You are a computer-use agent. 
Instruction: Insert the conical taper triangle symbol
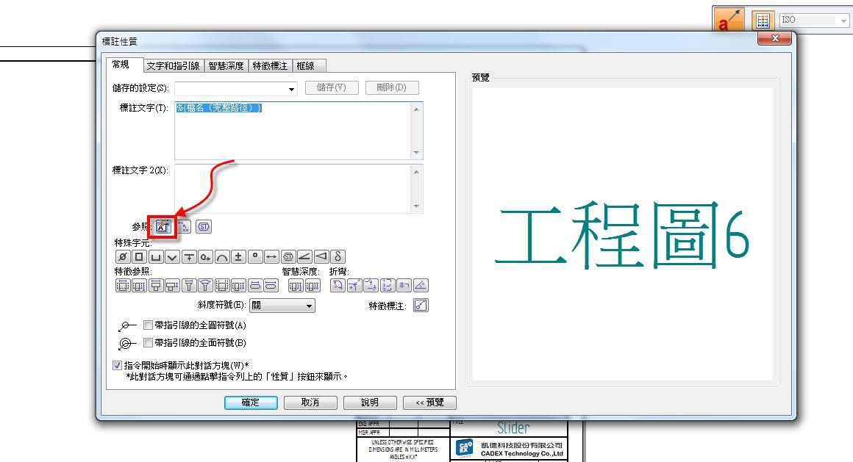coord(321,256)
